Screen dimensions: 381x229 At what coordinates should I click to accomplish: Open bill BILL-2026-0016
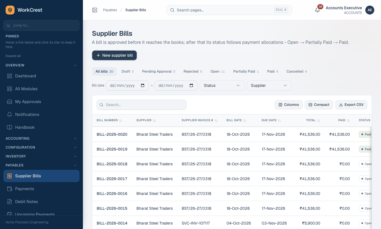click(x=112, y=194)
